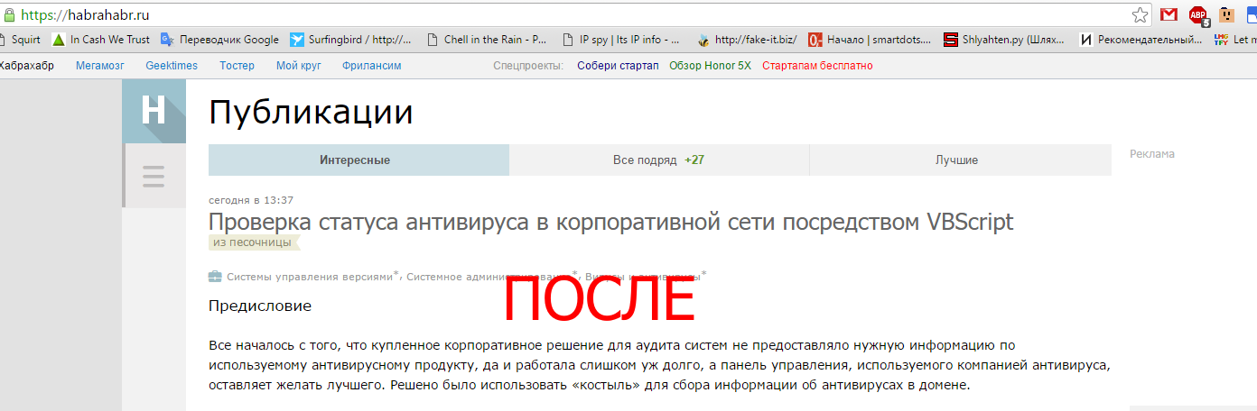Image resolution: width=1257 pixels, height=411 pixels.
Task: Click the bookmark star in address bar
Action: tap(1141, 14)
